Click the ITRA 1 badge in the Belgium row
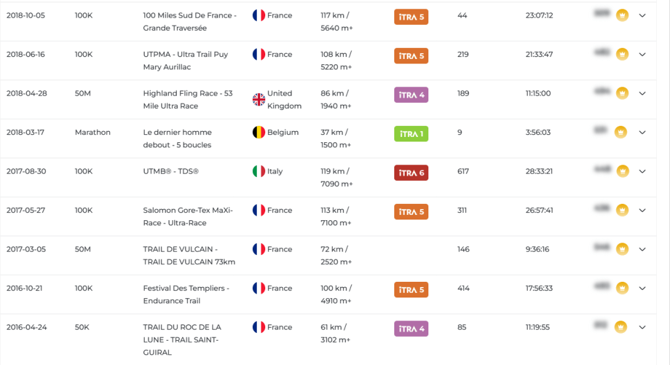The width and height of the screenshot is (670, 365). [411, 134]
